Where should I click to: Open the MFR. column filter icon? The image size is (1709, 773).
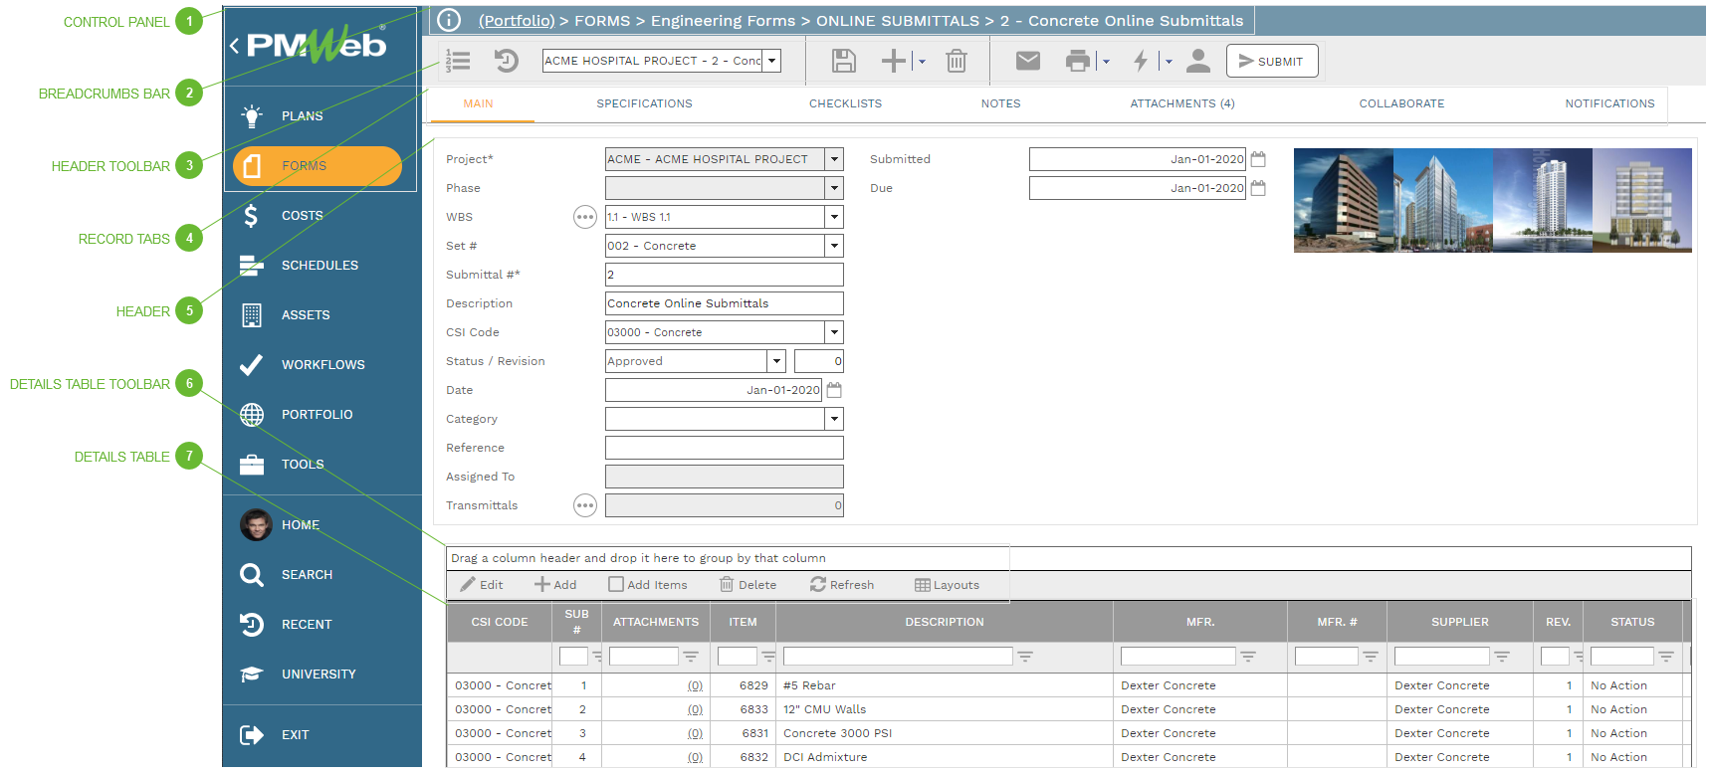(1248, 657)
